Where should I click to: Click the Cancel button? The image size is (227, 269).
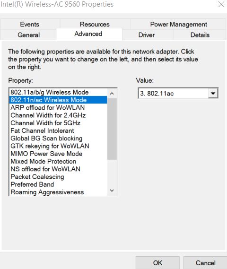tap(205, 263)
